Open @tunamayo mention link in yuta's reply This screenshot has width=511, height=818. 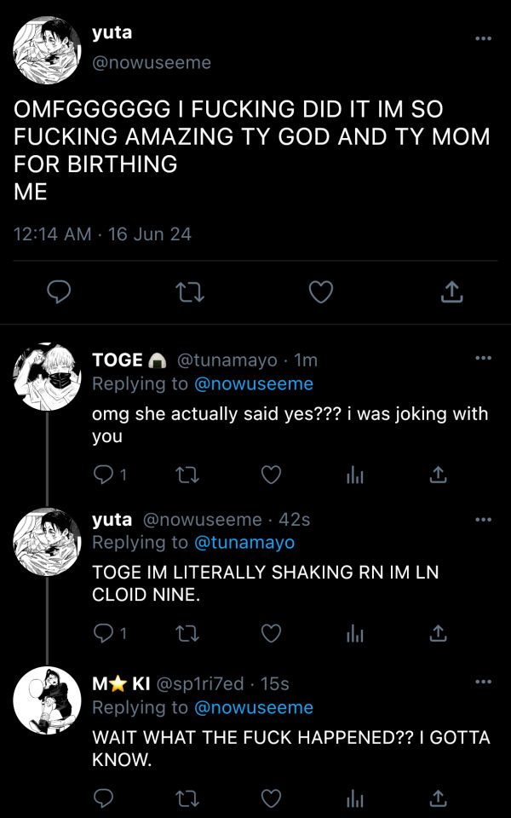click(244, 543)
